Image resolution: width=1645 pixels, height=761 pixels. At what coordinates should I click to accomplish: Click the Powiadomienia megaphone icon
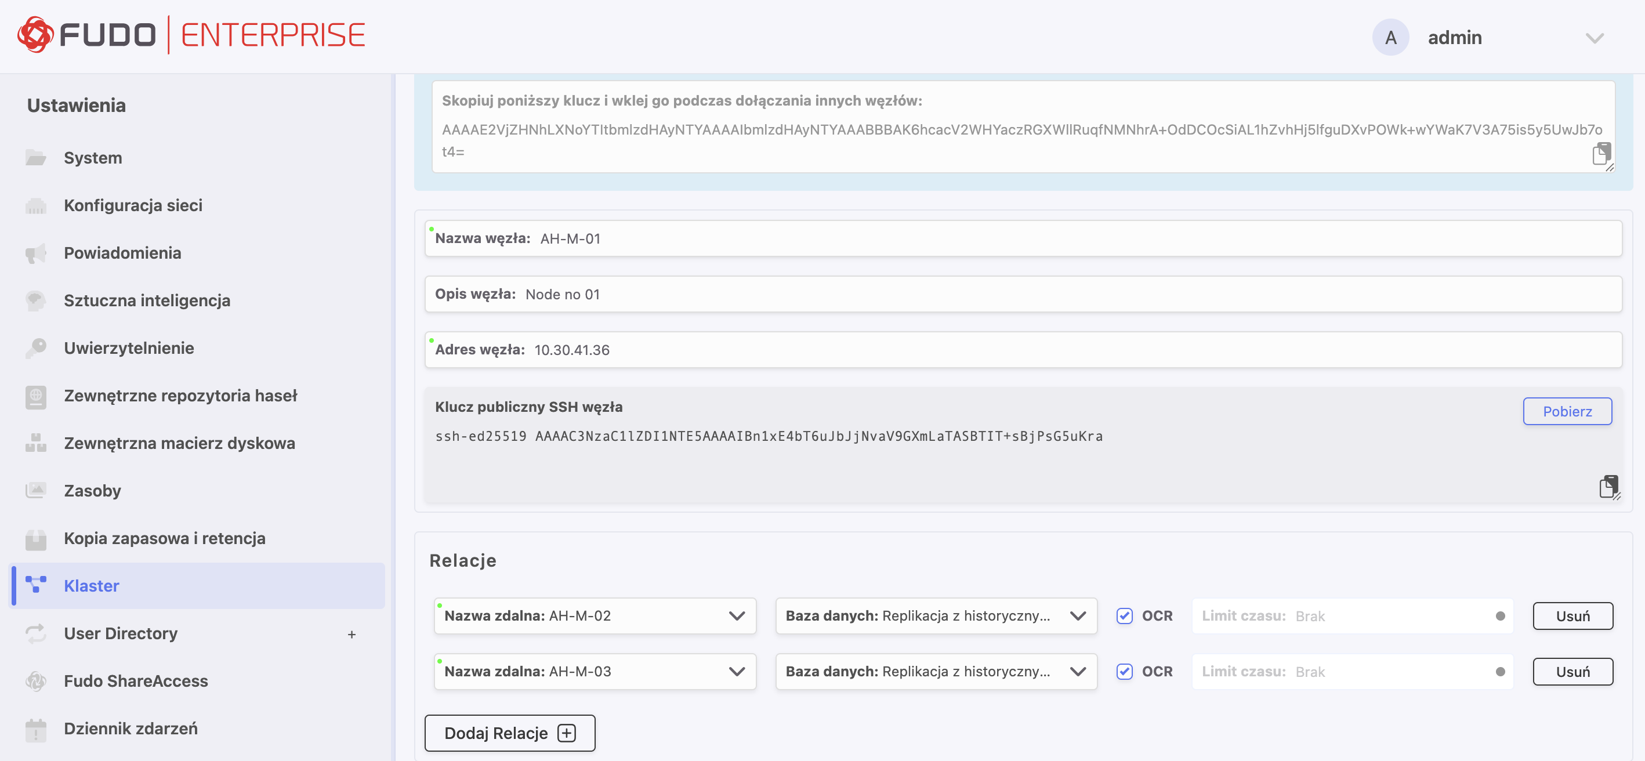point(36,253)
